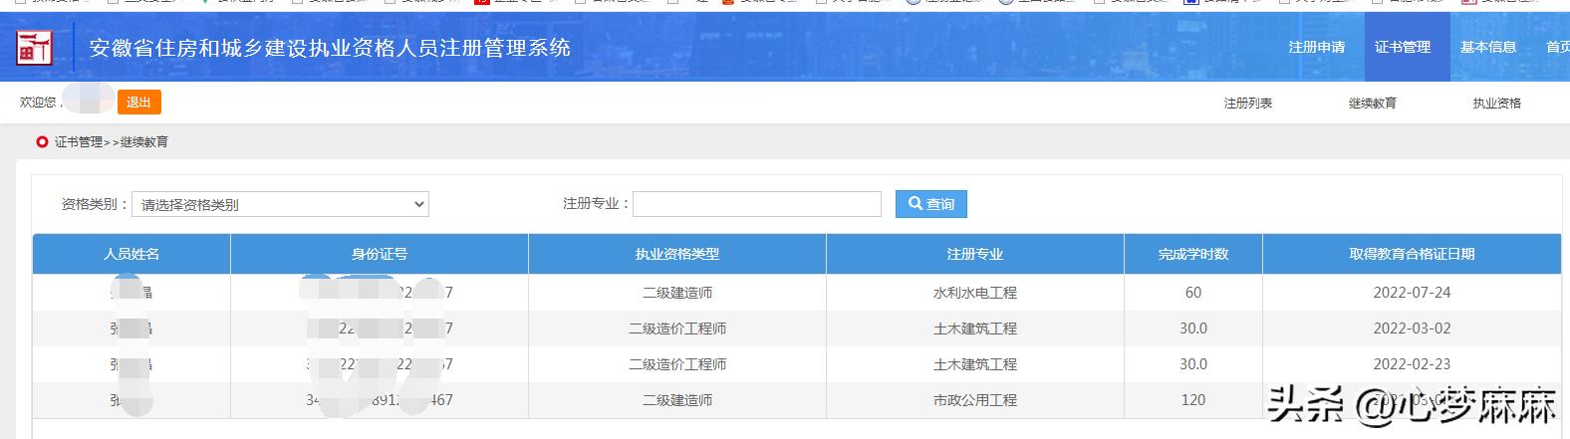Click the date 2022-07-24
Viewport: 1570px width, 439px height.
click(x=1412, y=293)
